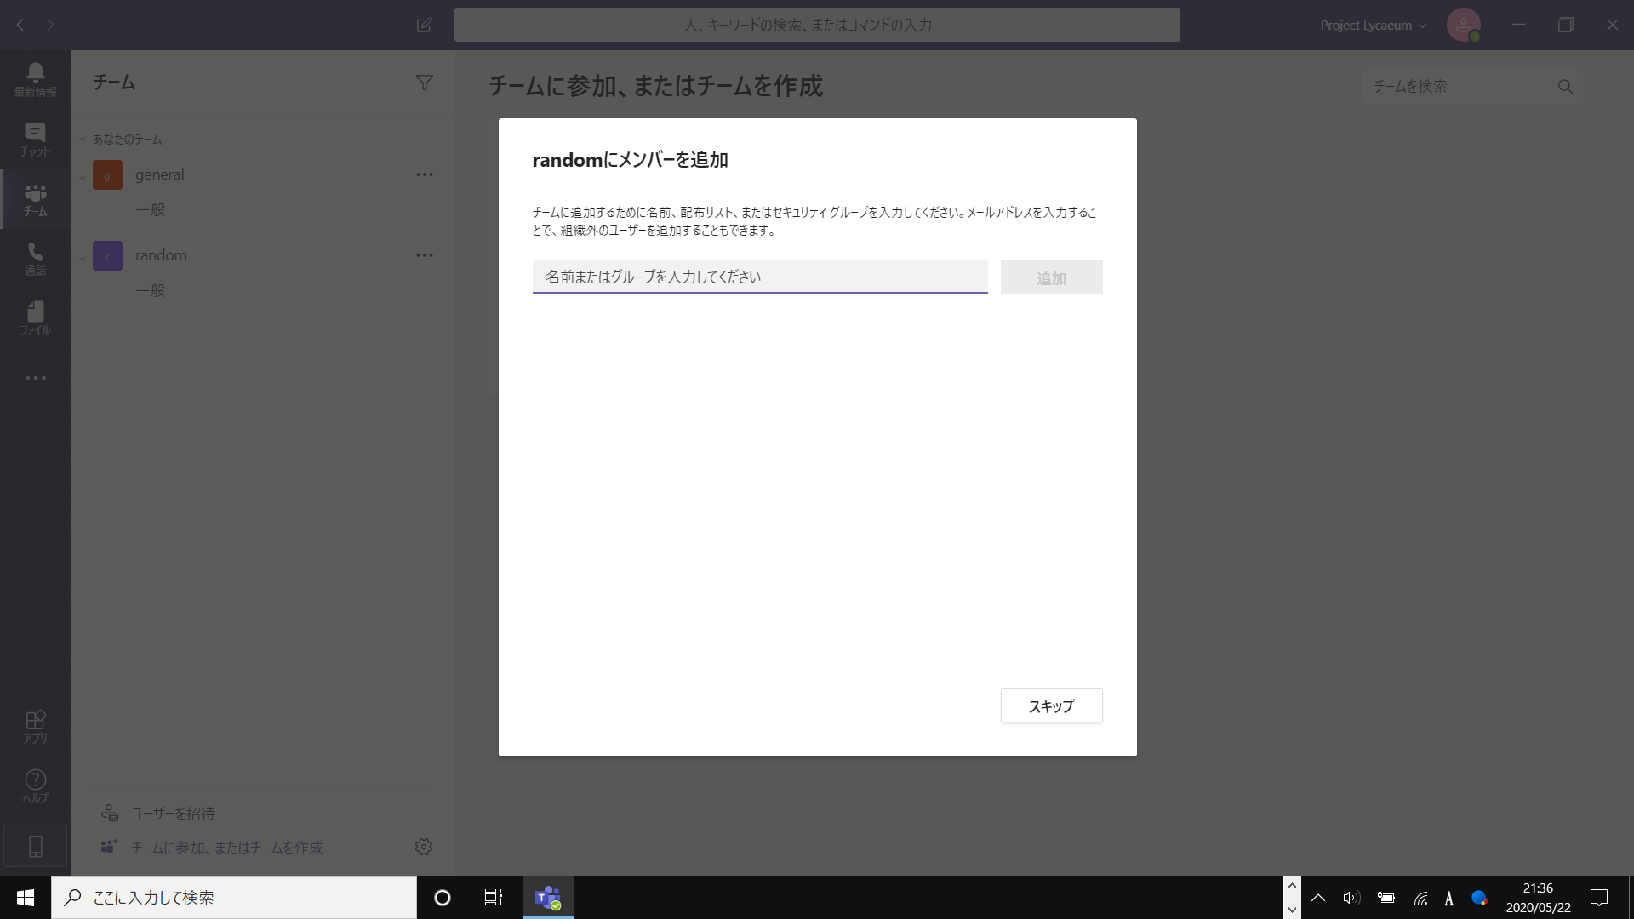Collapse the あなたのチーム section
This screenshot has height=919, width=1634.
(x=82, y=139)
